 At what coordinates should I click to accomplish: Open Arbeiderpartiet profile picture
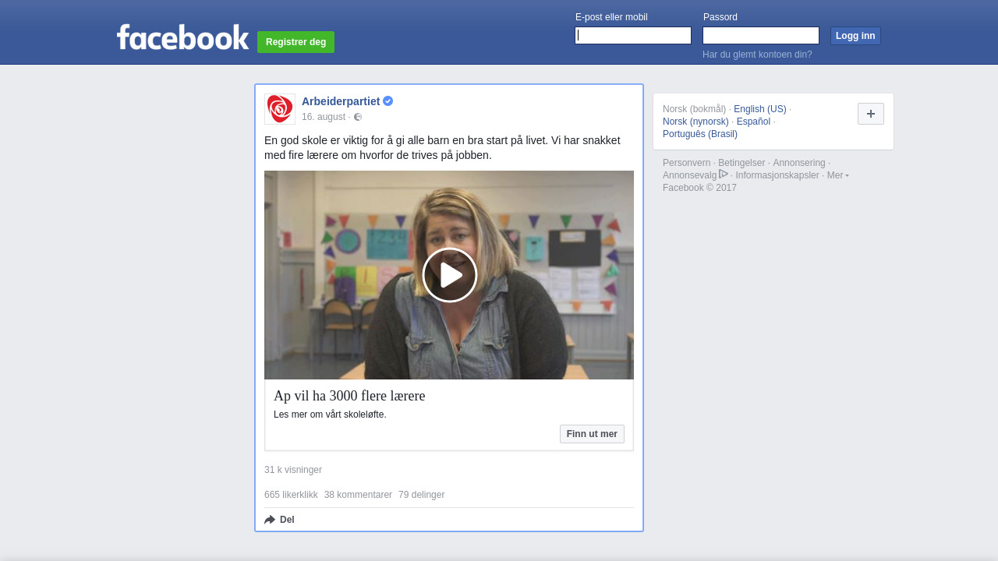280,109
